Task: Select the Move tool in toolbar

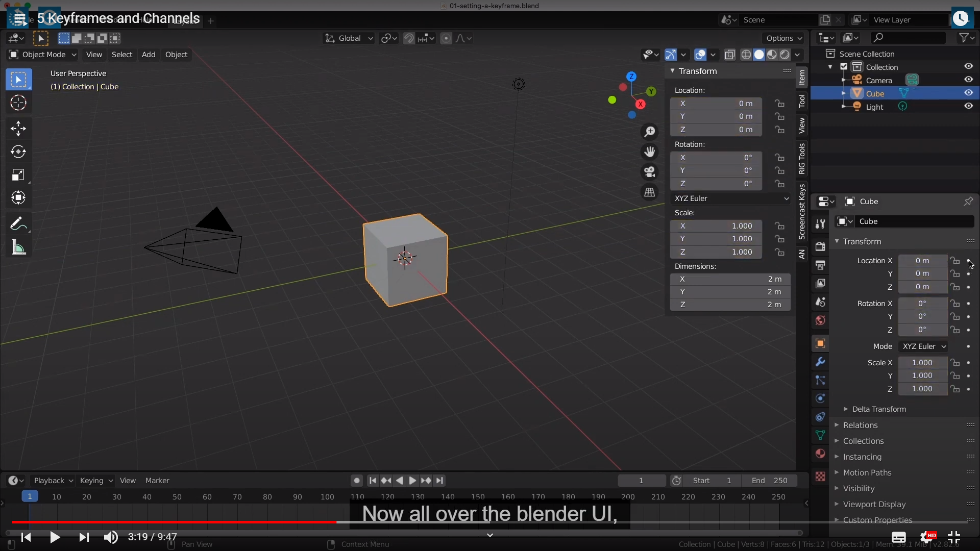Action: pyautogui.click(x=18, y=128)
